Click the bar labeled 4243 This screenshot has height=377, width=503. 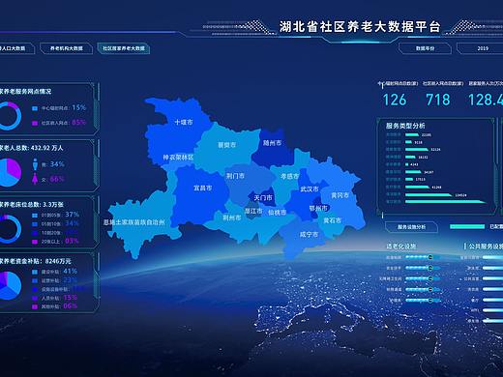407,164
